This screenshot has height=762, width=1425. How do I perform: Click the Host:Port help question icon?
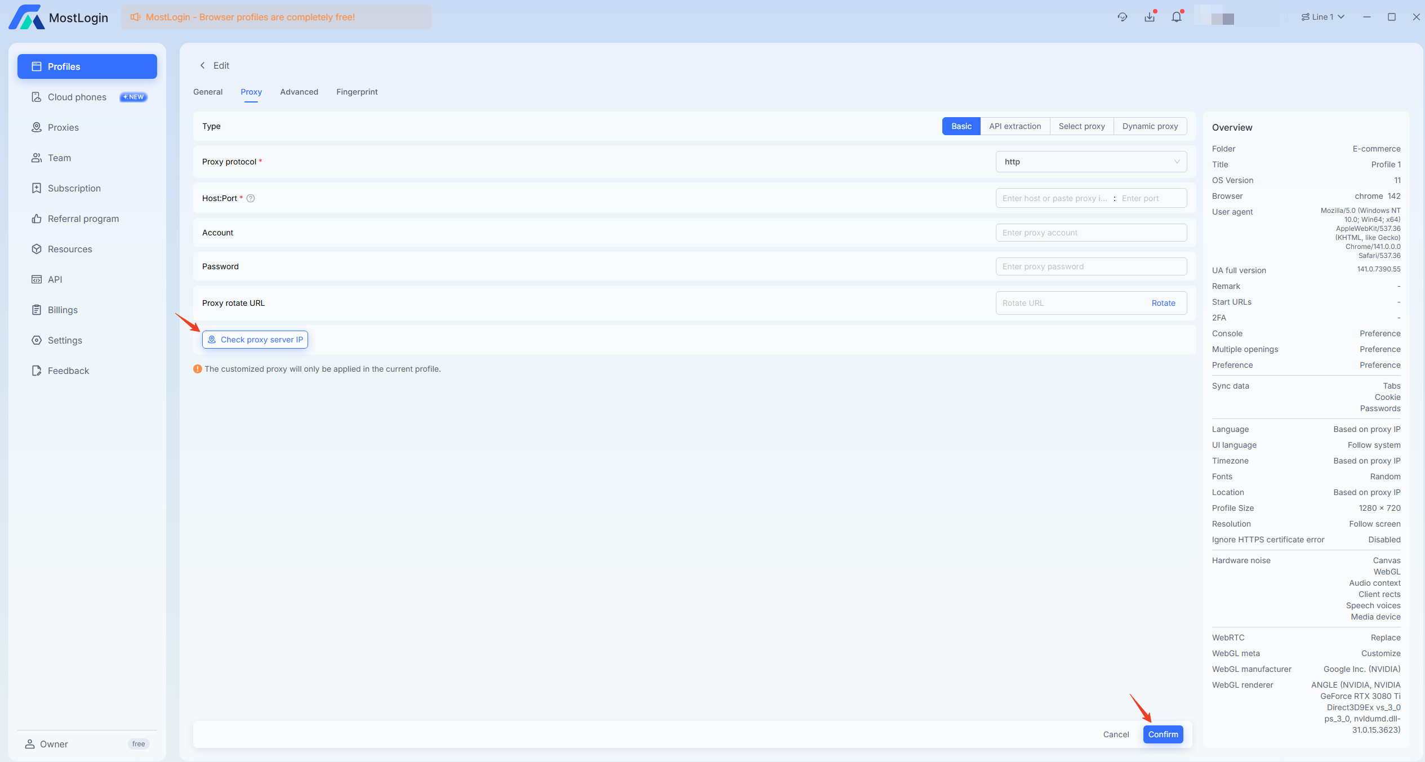[x=251, y=198]
